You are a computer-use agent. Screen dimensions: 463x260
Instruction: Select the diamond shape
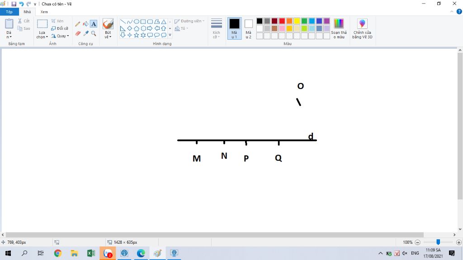tap(130, 28)
